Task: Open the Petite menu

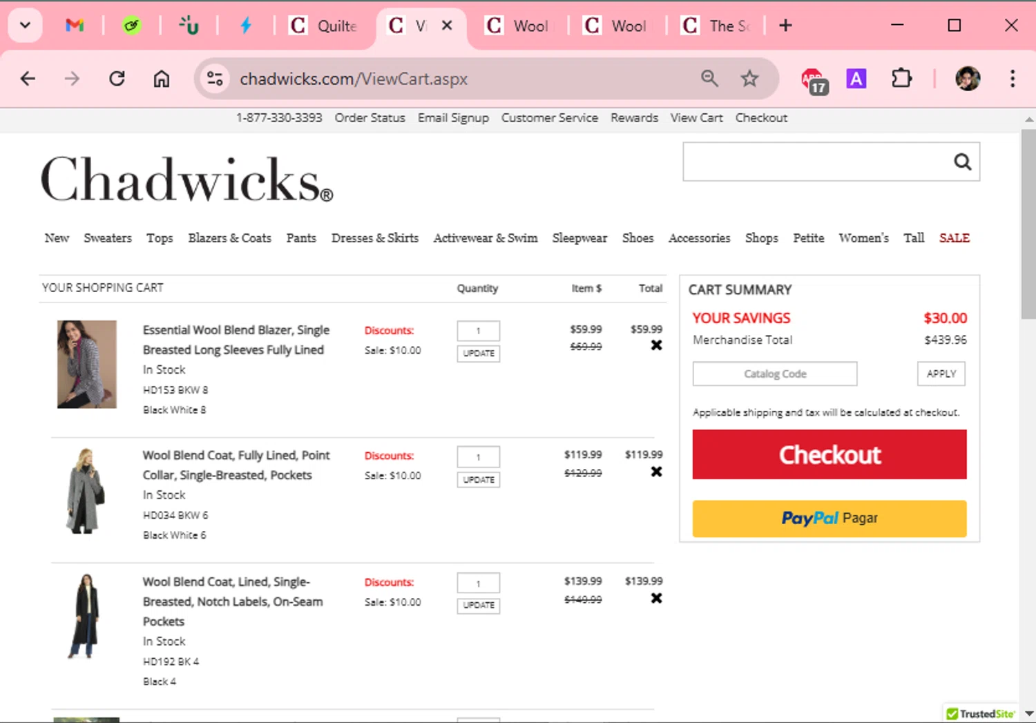Action: tap(809, 238)
